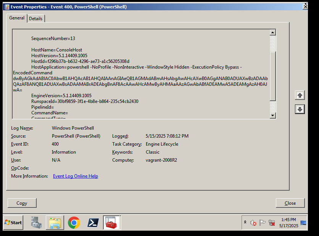
Task: Click the HostApplication=powershell line
Action: click(x=136, y=67)
